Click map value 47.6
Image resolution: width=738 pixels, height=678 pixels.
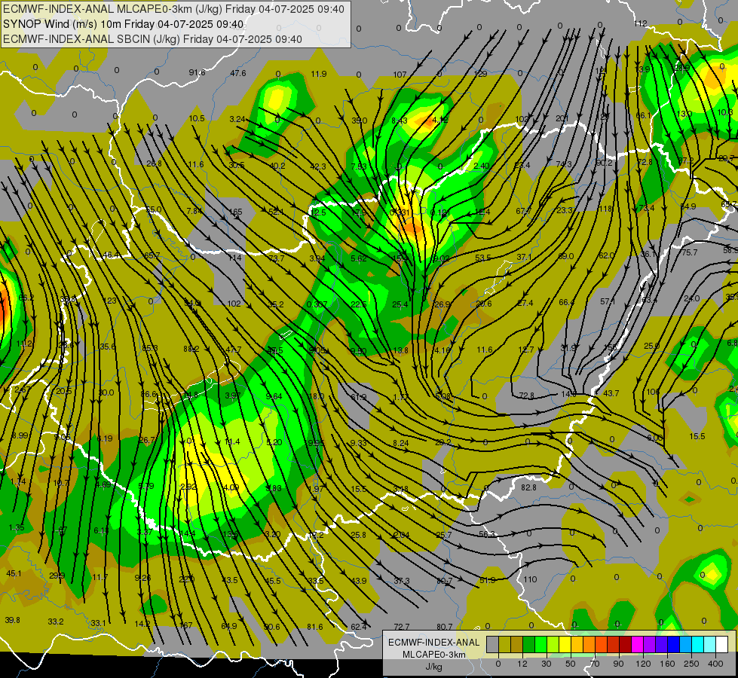(238, 73)
